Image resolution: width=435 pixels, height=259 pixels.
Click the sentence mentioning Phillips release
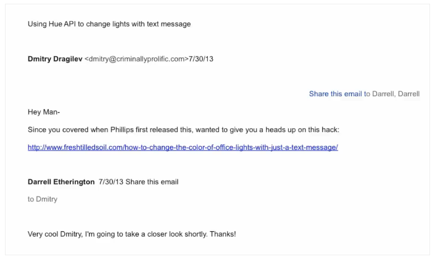(183, 129)
